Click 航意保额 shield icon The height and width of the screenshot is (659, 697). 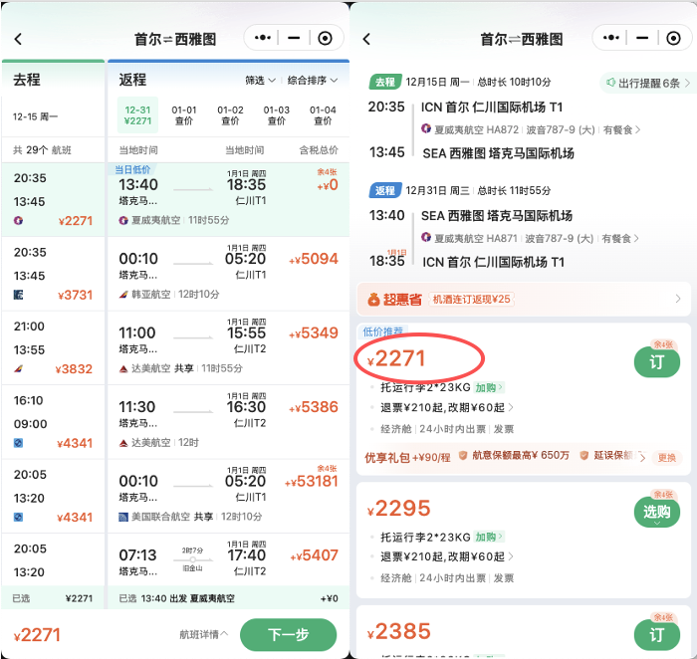pyautogui.click(x=463, y=456)
